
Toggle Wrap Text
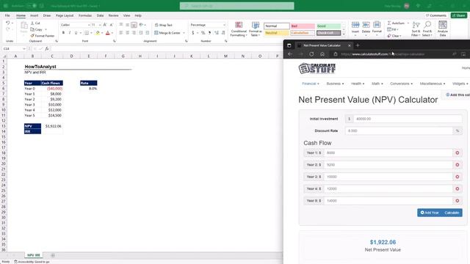[x=163, y=25]
